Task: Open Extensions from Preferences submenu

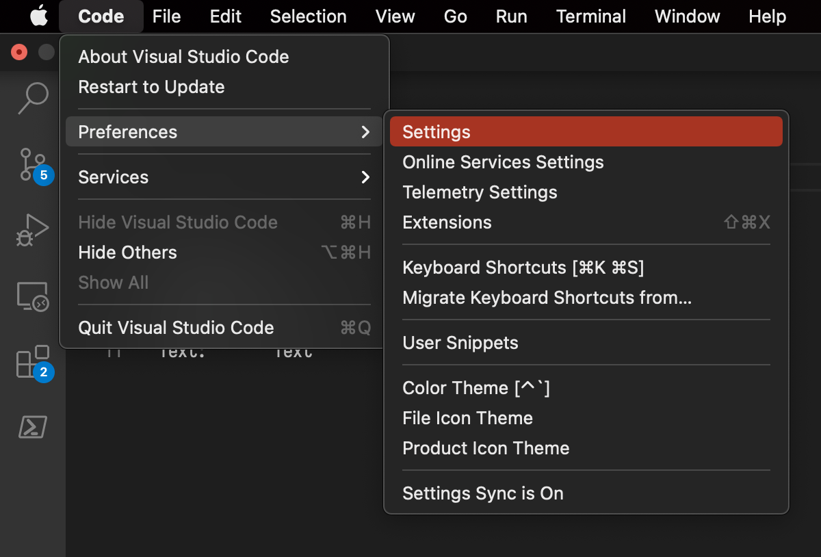Action: pyautogui.click(x=586, y=222)
